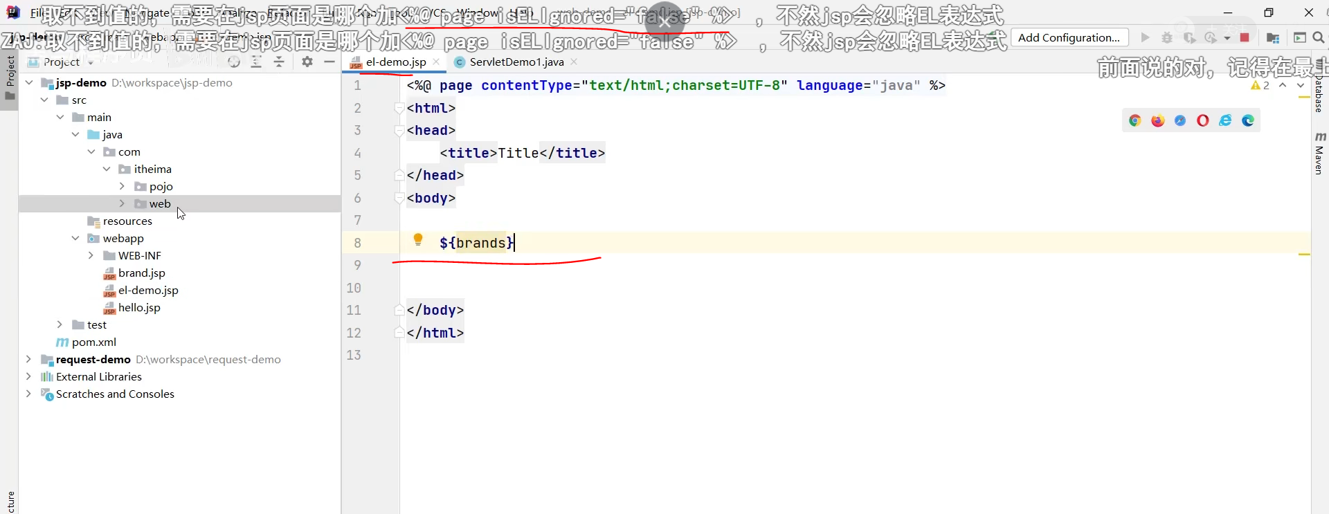
Task: Click the green Run arrow
Action: pos(1145,37)
